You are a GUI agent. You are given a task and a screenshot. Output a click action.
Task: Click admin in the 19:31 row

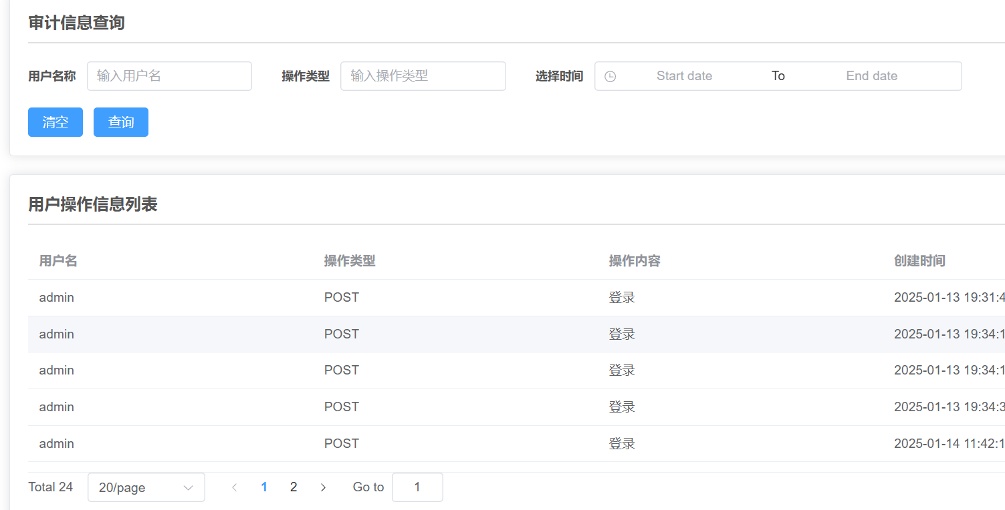tap(57, 298)
